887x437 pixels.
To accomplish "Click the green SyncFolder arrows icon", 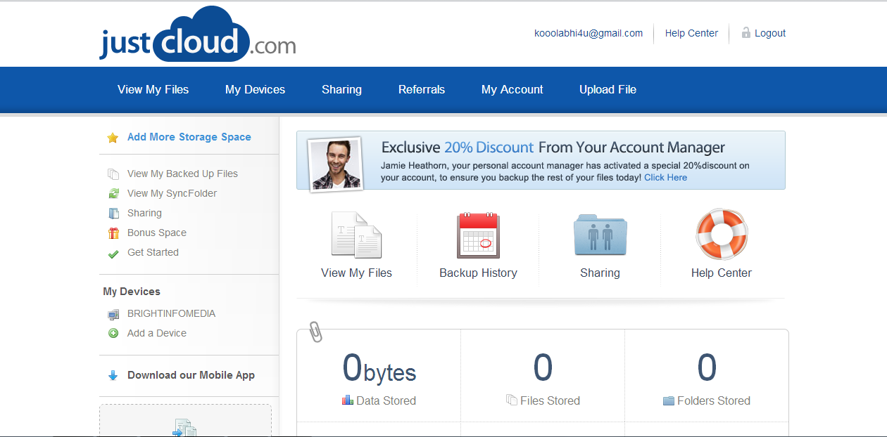I will point(113,193).
